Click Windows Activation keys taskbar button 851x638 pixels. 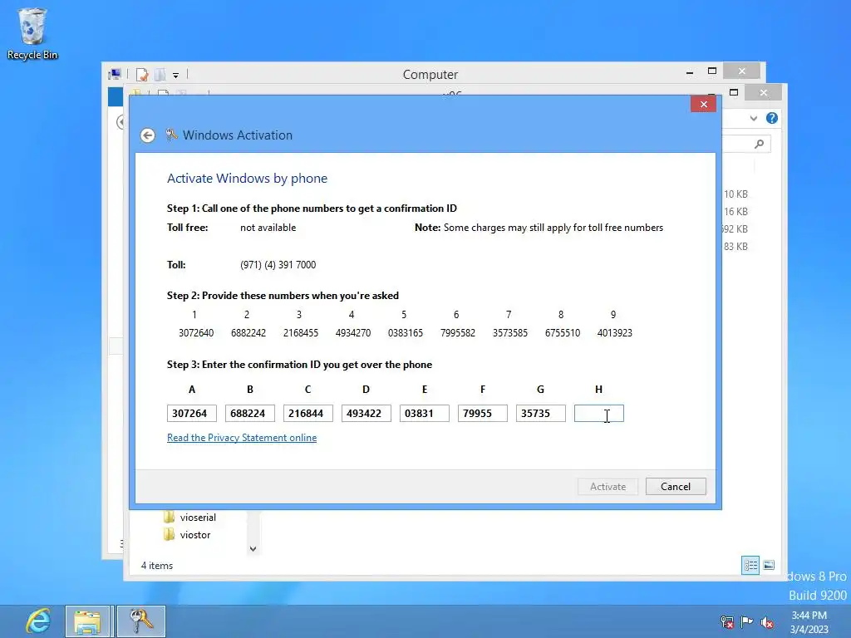click(x=141, y=621)
